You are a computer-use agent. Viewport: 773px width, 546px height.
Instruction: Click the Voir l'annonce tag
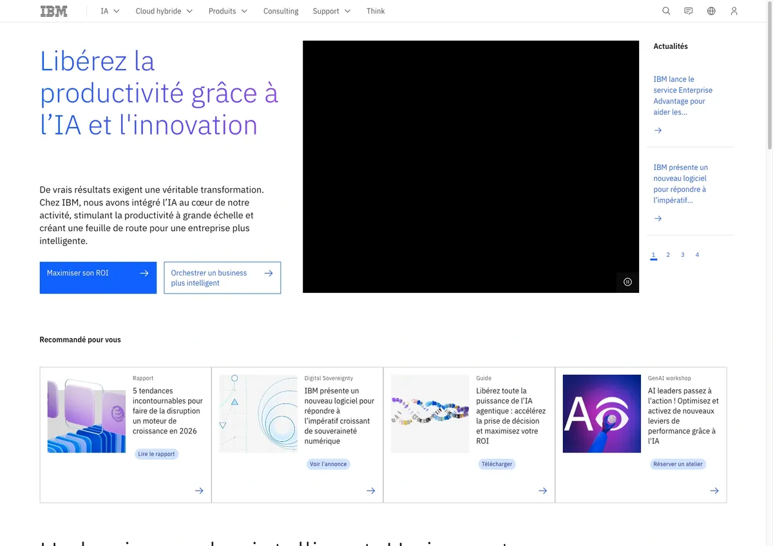pos(329,464)
